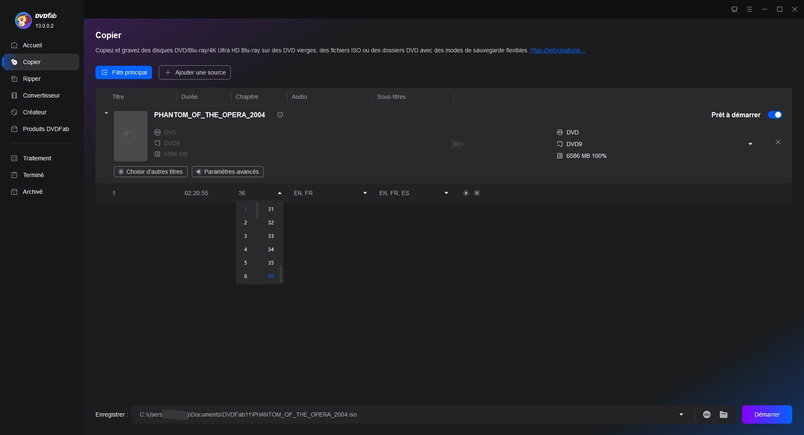Screen dimensions: 804x435
Task: Close the chapter 36 dropdown arrow
Action: point(280,193)
